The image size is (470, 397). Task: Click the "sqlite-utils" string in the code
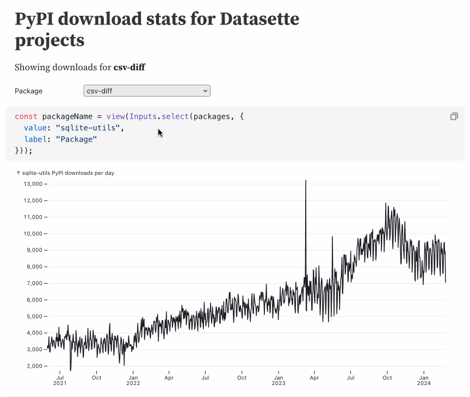[x=88, y=128]
